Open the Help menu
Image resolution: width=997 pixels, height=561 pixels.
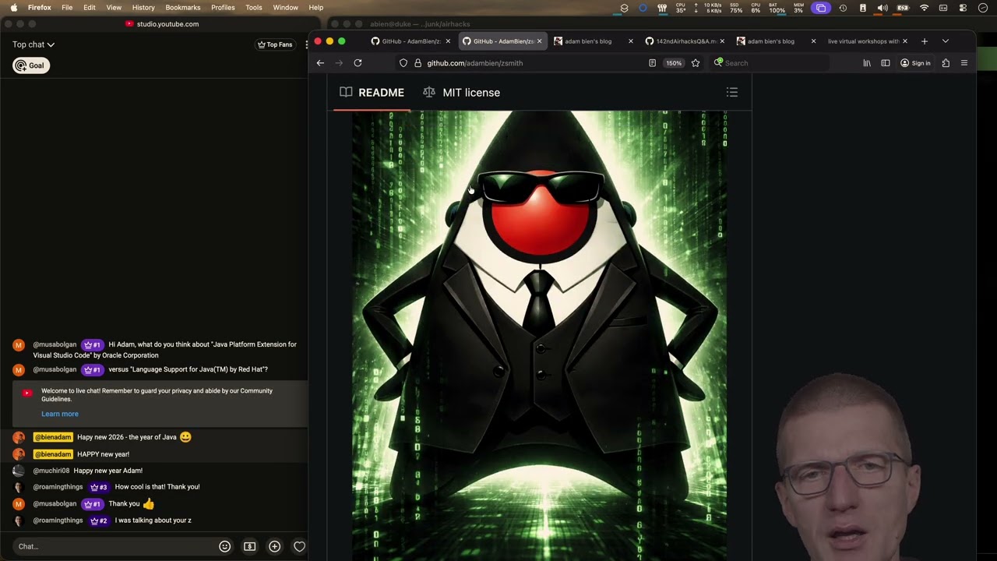point(315,8)
